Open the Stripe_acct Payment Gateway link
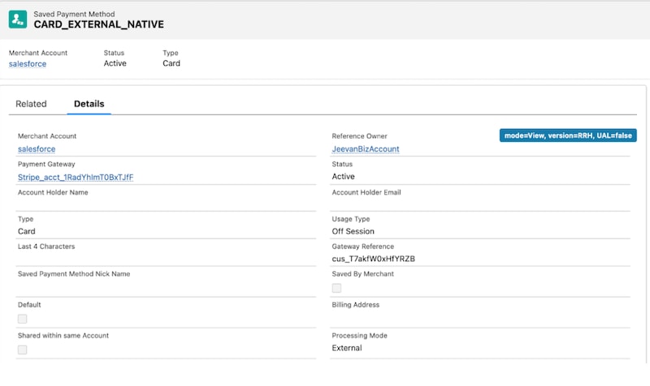The height and width of the screenshot is (386, 650). (76, 177)
